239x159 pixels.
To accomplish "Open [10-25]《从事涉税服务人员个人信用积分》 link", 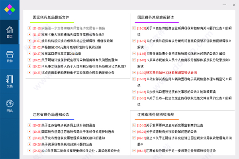I will (x=79, y=66).
